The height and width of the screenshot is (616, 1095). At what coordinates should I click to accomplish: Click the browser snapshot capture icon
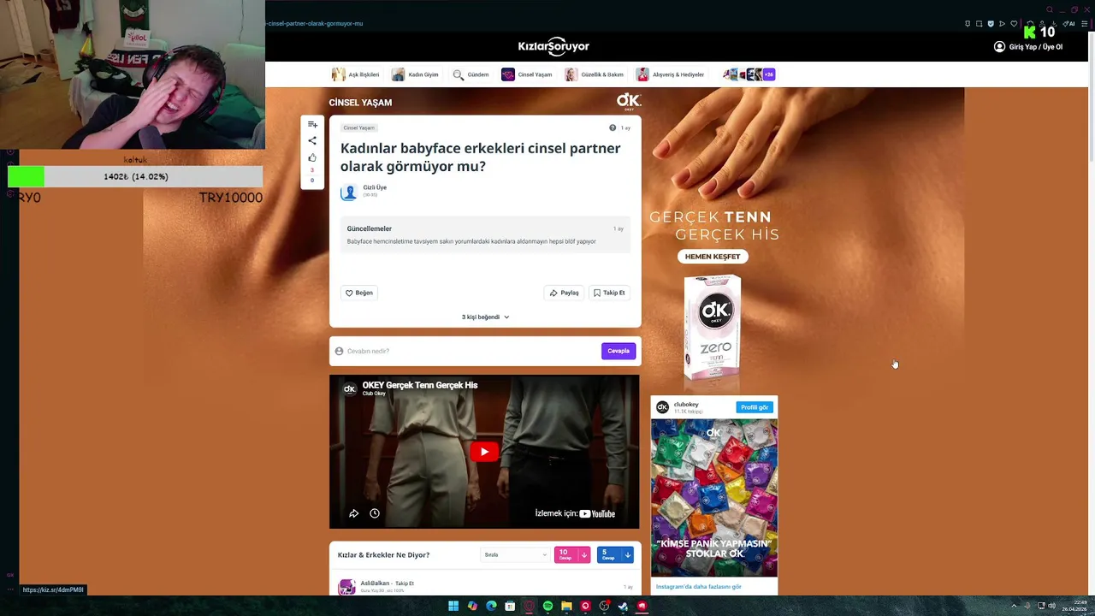click(x=979, y=23)
